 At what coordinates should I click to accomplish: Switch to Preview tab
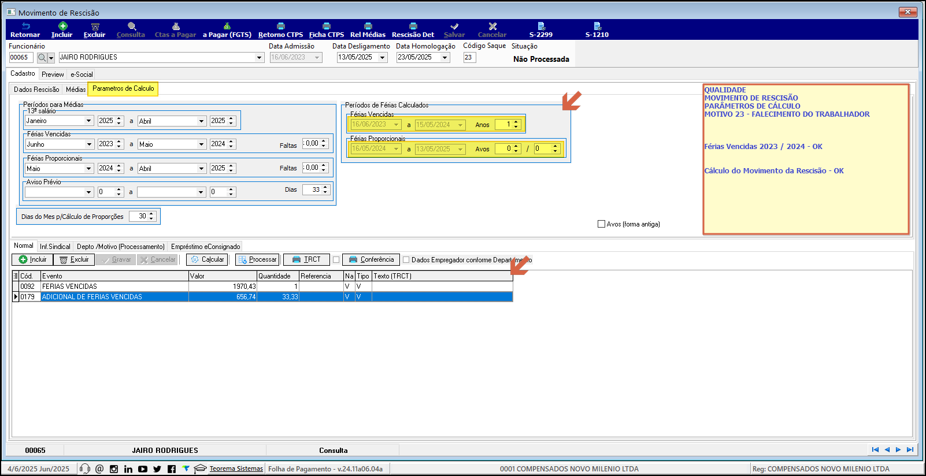coord(53,75)
